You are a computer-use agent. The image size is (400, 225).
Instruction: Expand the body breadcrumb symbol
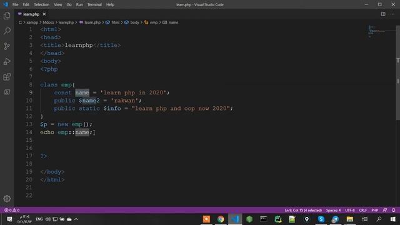(132, 22)
